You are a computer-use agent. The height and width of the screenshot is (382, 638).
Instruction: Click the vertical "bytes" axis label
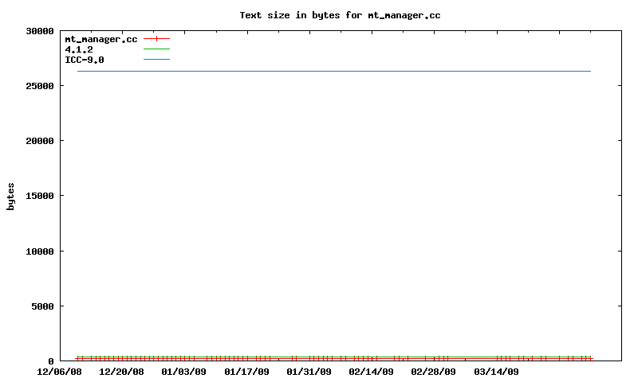click(x=11, y=196)
